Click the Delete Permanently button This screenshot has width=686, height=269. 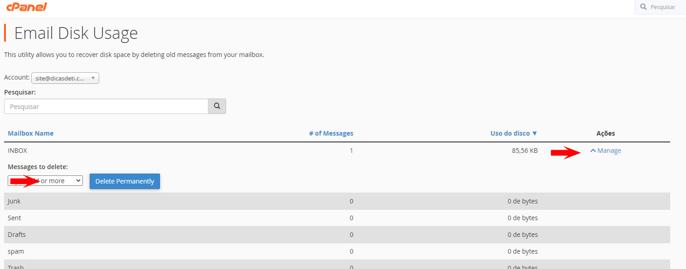pos(125,181)
